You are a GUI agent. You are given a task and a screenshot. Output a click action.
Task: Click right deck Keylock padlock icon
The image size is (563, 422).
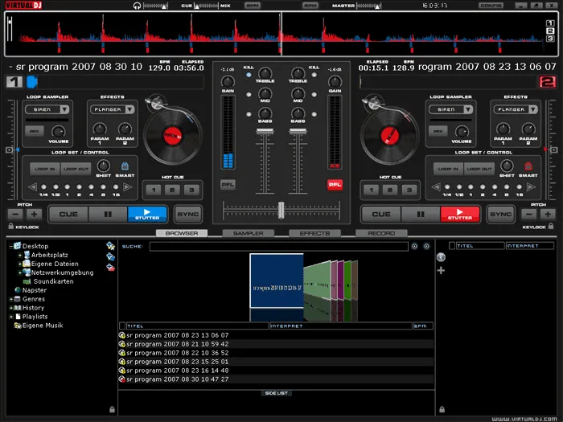pos(551,226)
